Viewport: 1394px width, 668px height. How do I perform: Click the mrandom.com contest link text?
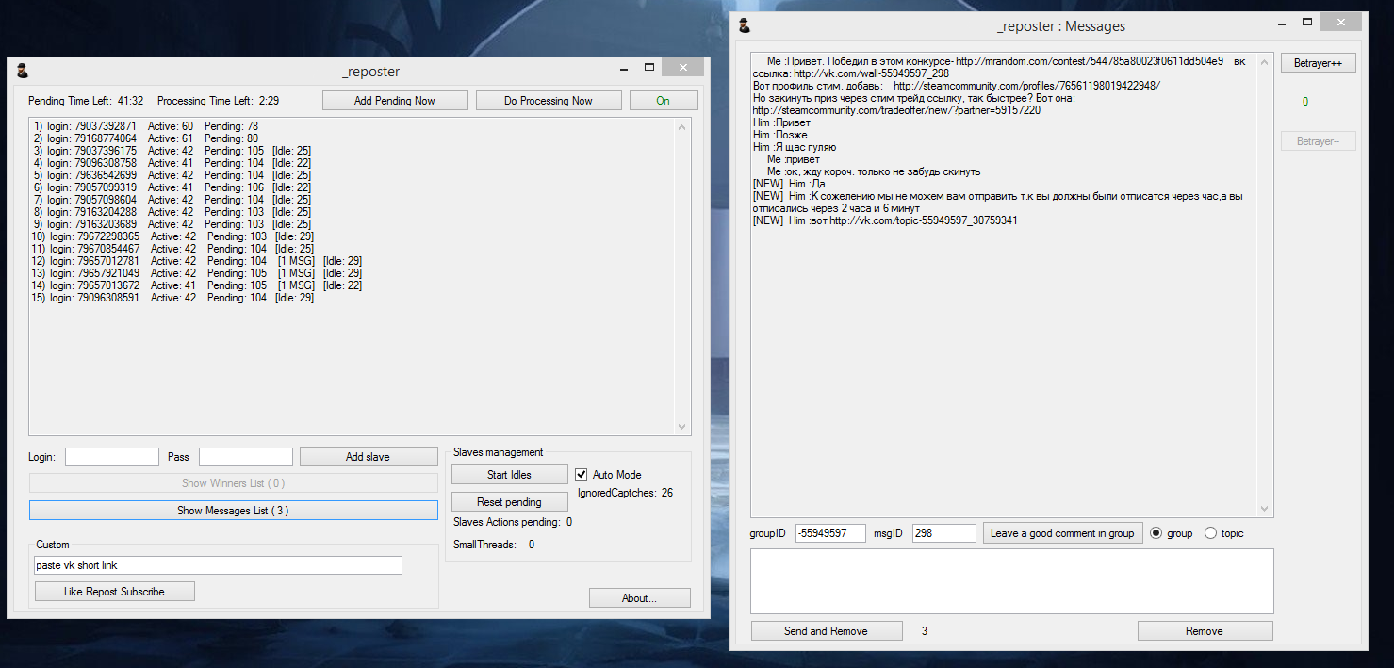click(1090, 61)
